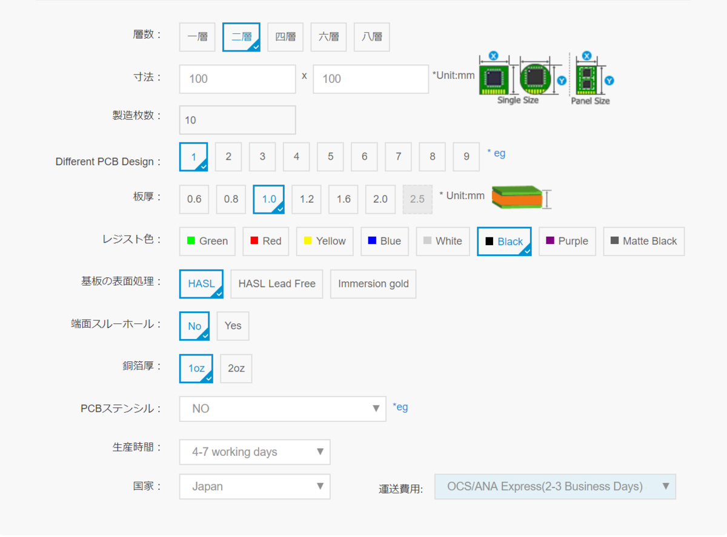This screenshot has height=537, width=727.
Task: Set Different PCB Design to 1
Action: coord(194,157)
